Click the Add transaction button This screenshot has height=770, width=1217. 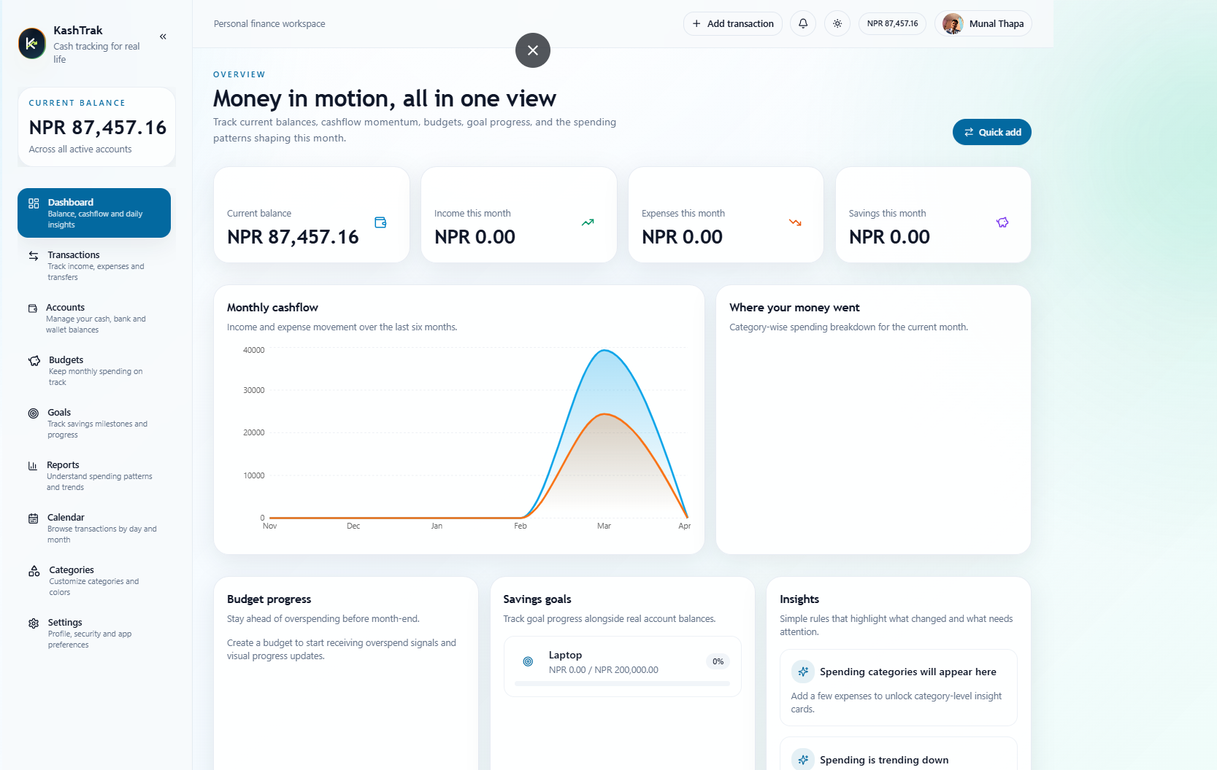pos(732,23)
